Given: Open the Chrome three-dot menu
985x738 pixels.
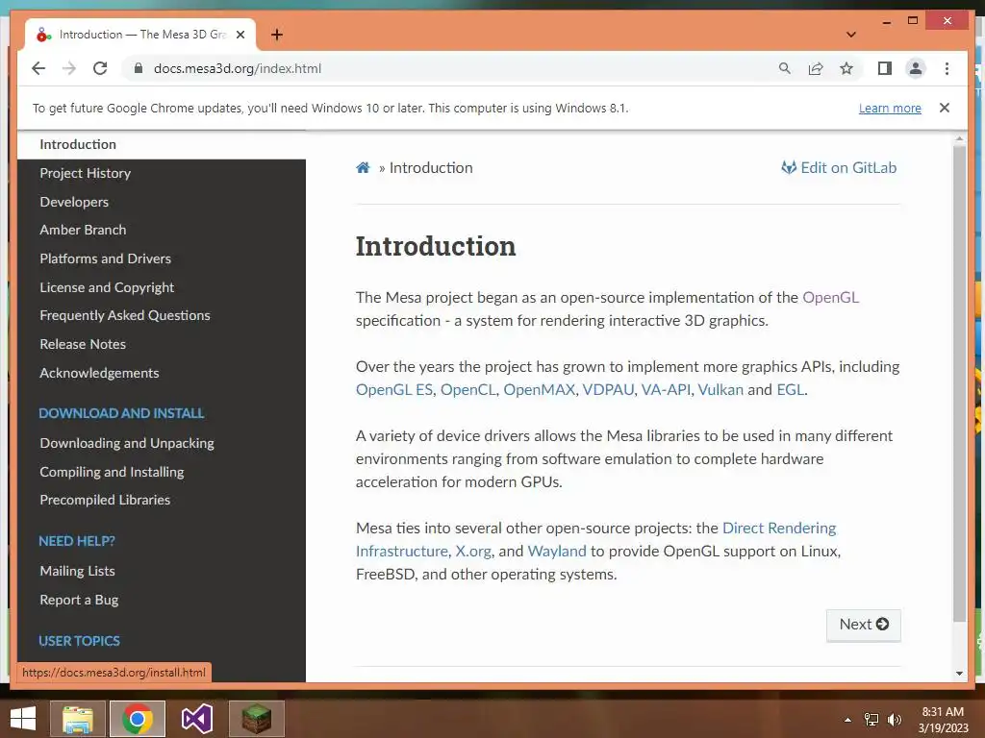Looking at the screenshot, I should 947,68.
